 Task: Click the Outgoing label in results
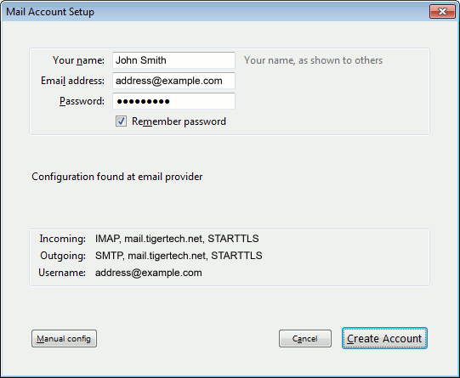pos(63,256)
